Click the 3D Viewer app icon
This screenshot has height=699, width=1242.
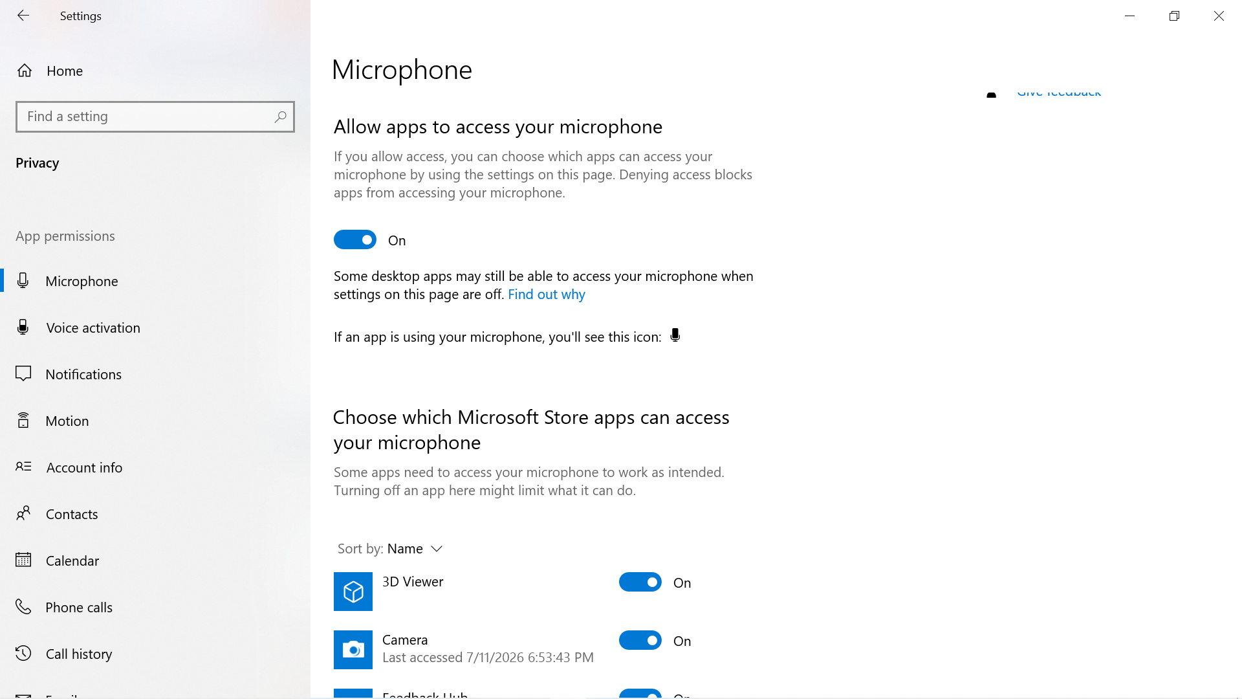(x=353, y=592)
